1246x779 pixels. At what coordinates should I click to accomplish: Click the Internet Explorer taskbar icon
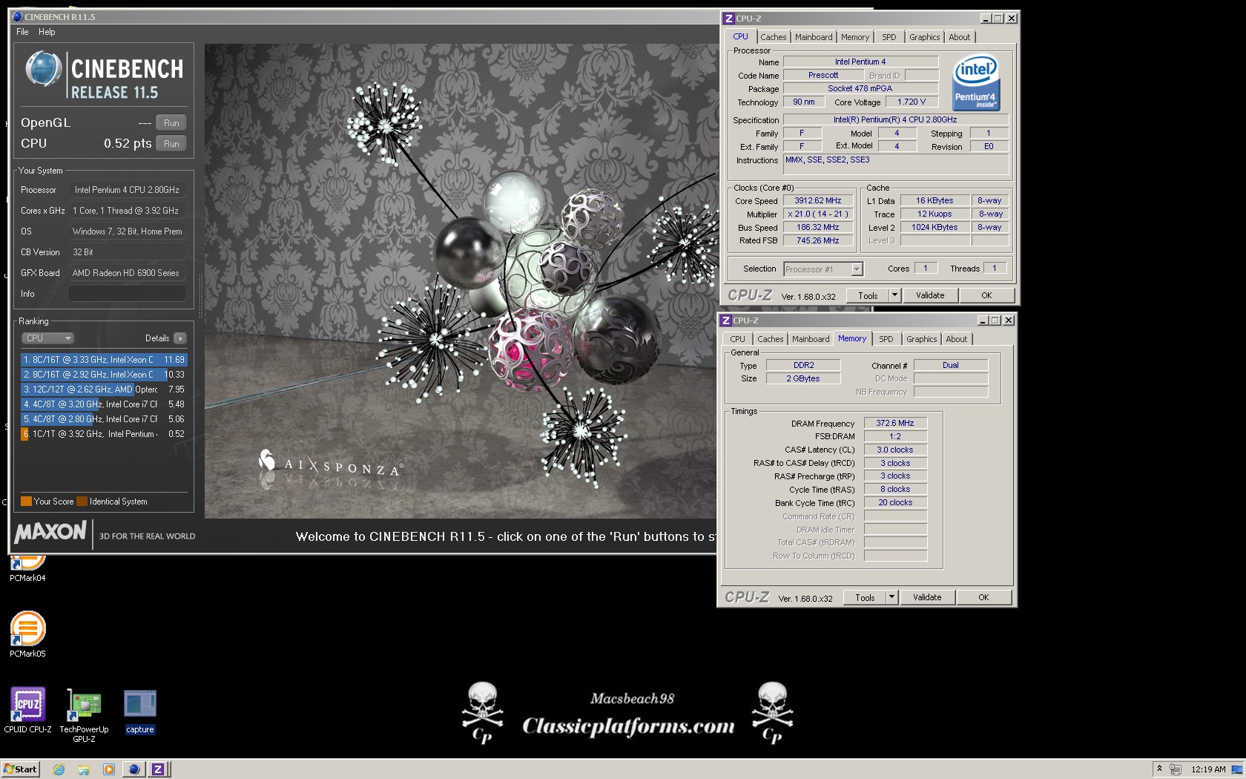(x=59, y=769)
